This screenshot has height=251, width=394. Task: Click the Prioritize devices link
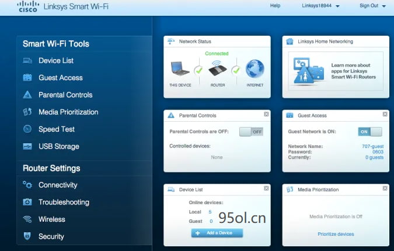point(336,234)
